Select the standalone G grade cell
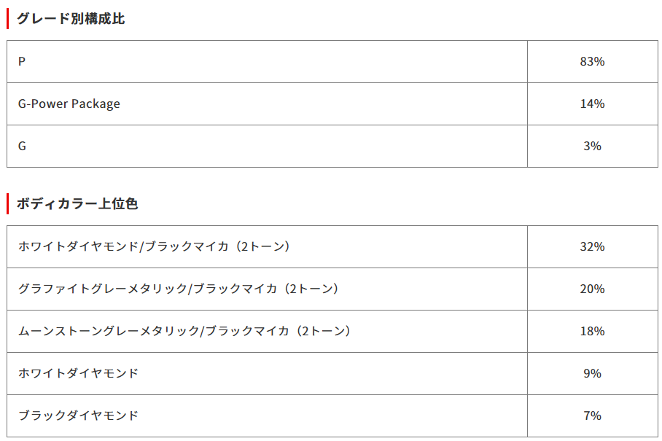This screenshot has width=662, height=441. [x=22, y=147]
